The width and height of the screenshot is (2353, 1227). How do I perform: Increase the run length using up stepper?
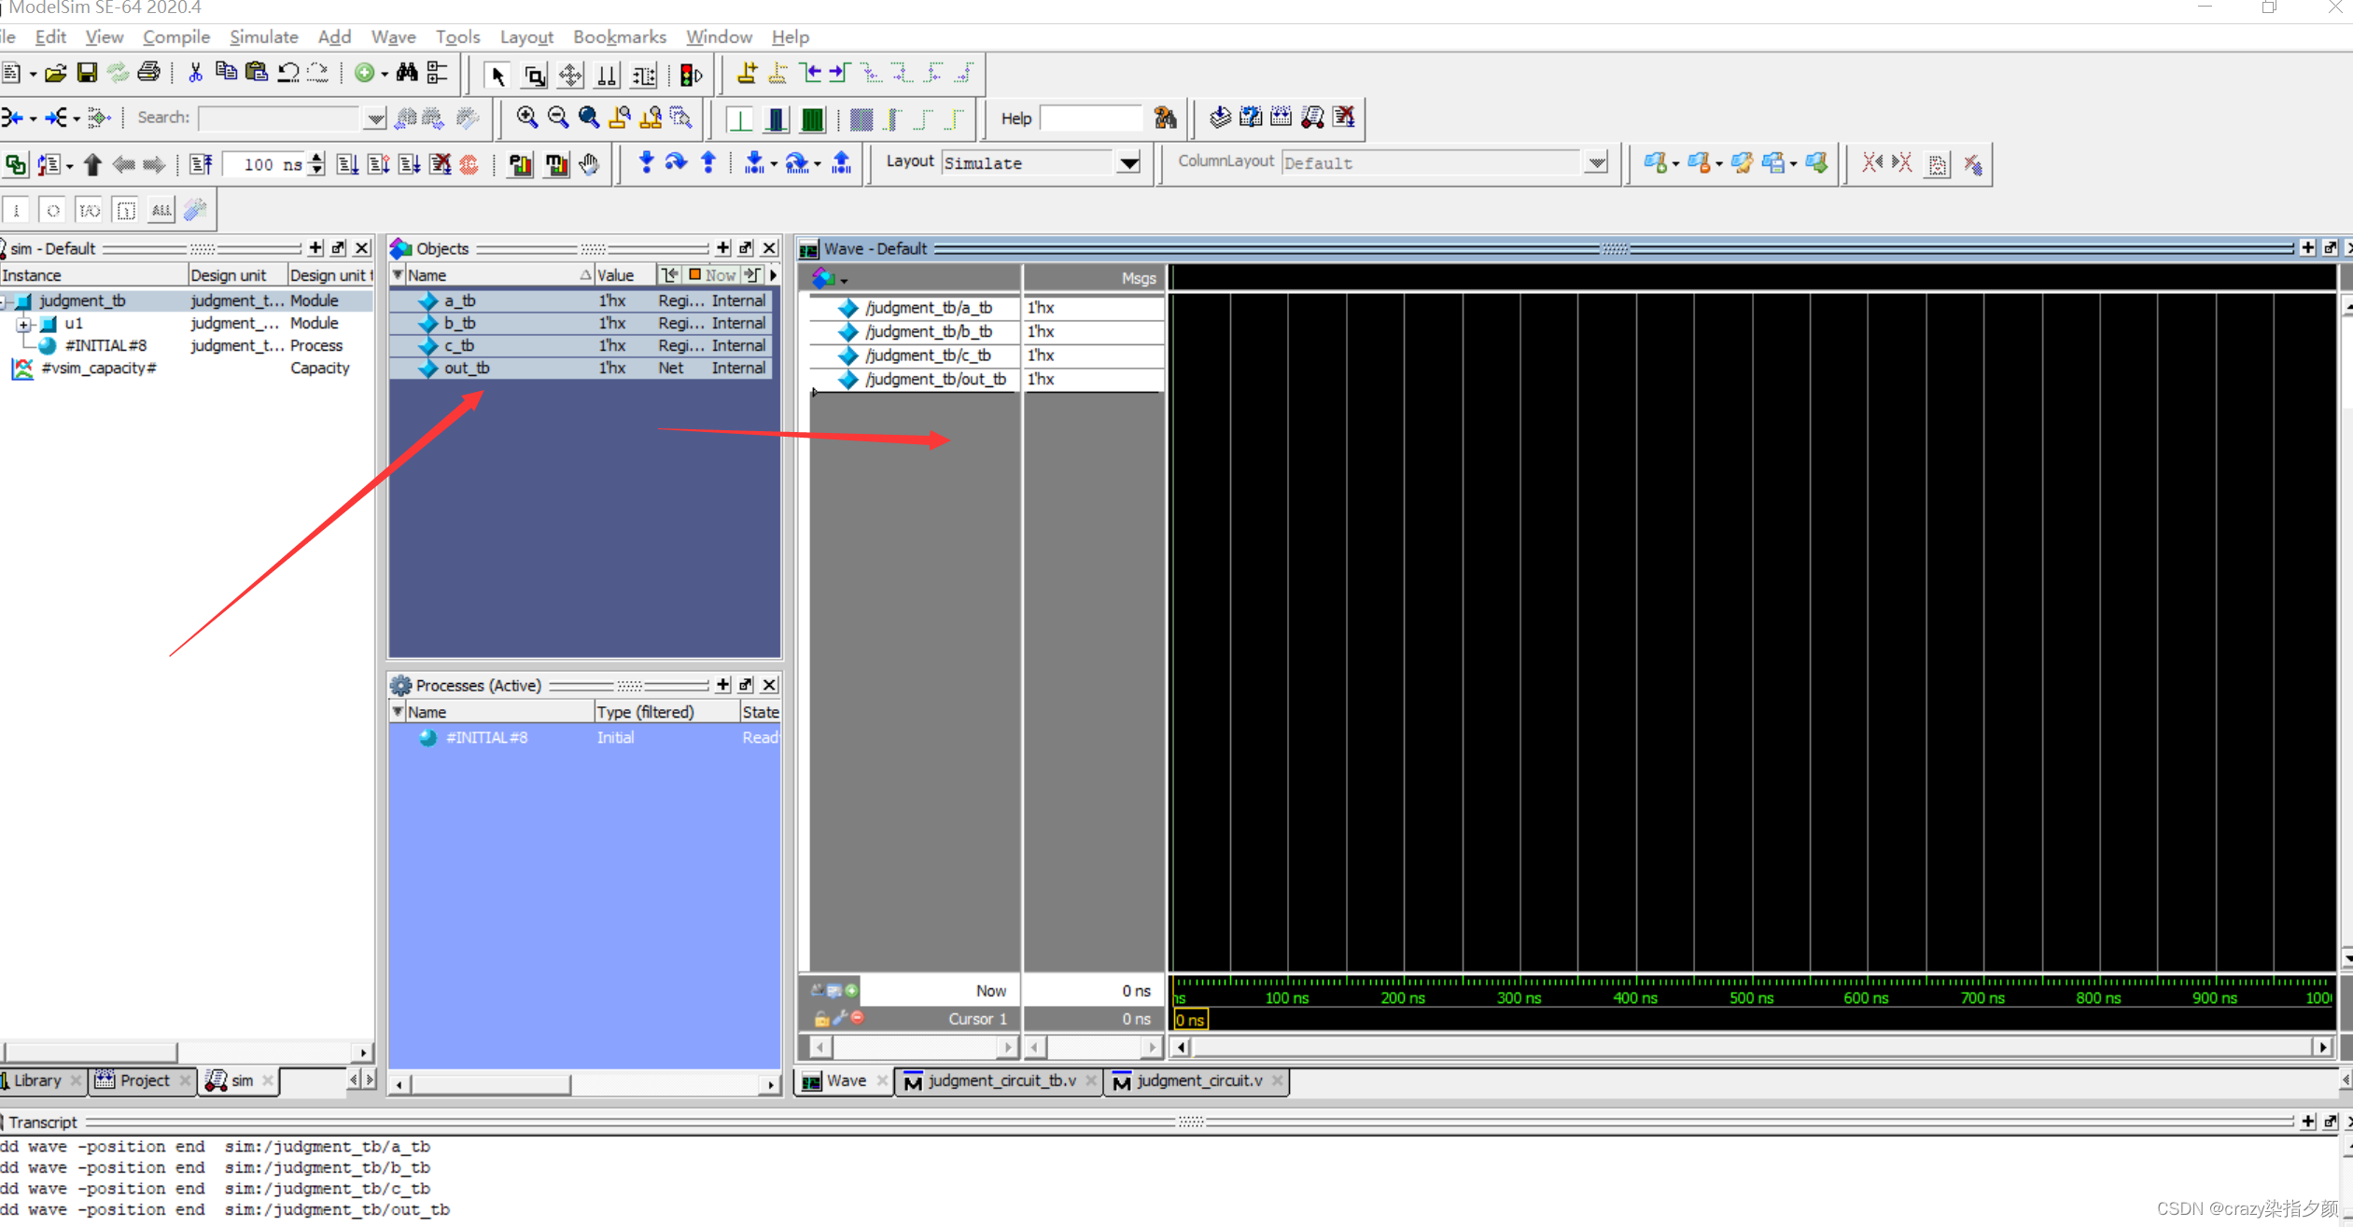click(x=317, y=158)
